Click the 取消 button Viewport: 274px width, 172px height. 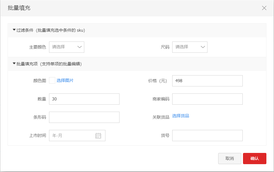[x=230, y=159]
